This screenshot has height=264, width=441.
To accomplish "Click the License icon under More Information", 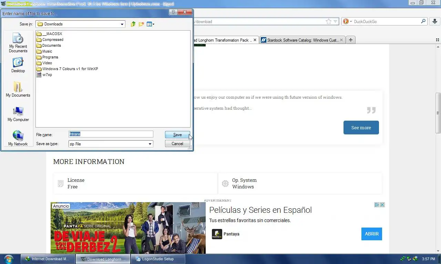I will pyautogui.click(x=61, y=184).
